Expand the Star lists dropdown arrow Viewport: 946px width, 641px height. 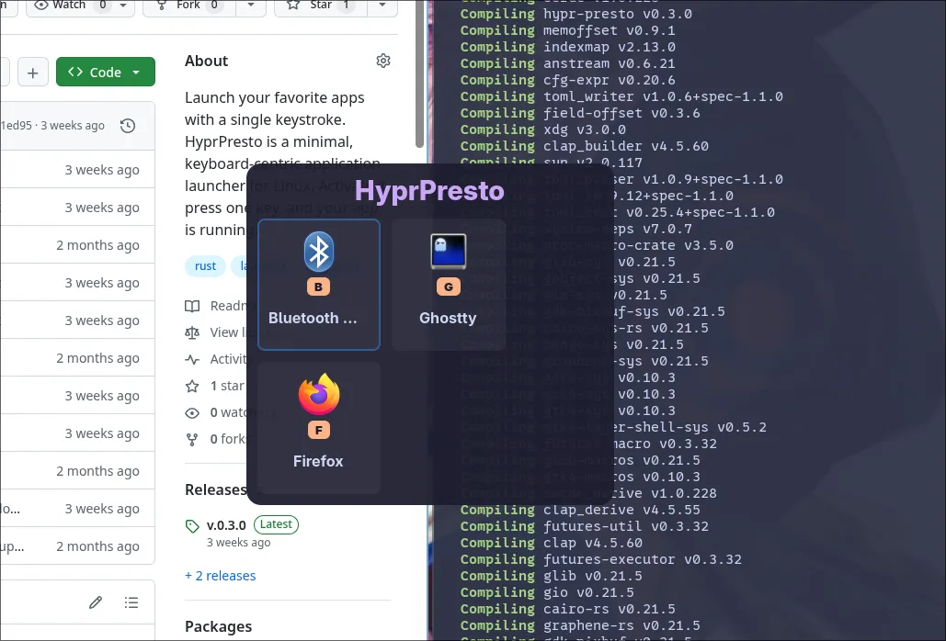[382, 6]
